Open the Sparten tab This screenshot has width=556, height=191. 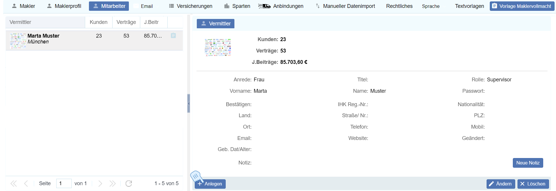[x=237, y=6]
